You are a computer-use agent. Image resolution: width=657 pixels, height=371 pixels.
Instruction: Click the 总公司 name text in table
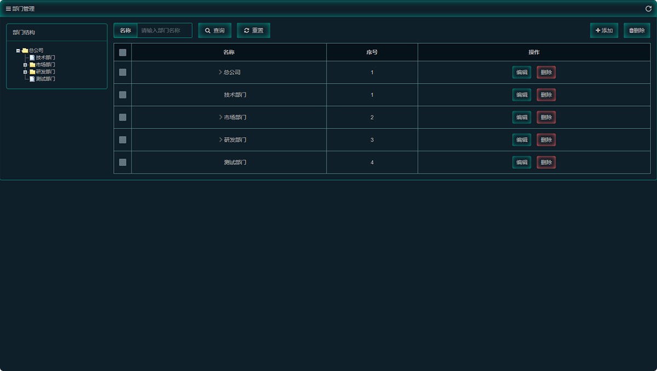tap(232, 72)
